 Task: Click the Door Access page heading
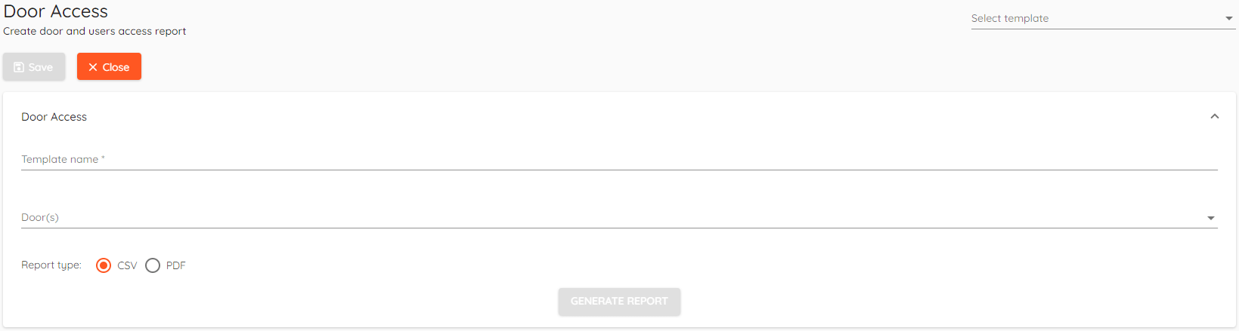coord(56,11)
